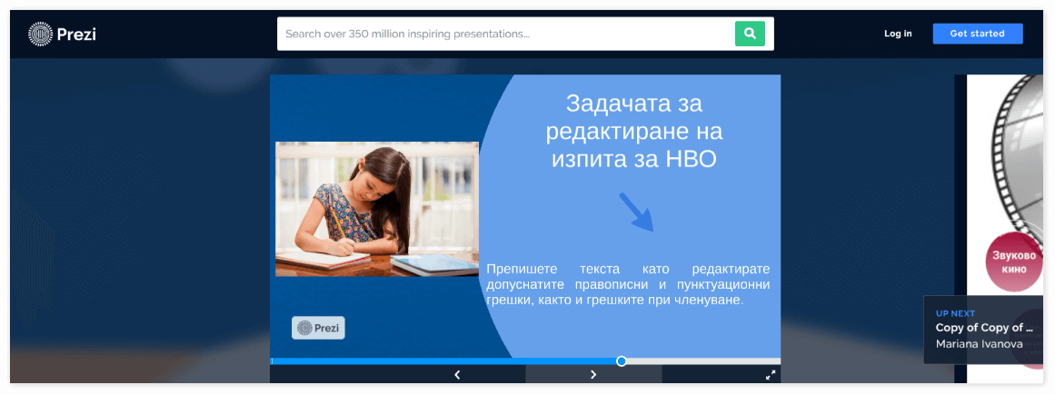Viewport: 1055px width, 395px height.
Task: Click the Звуково кино circle
Action: 1014,262
